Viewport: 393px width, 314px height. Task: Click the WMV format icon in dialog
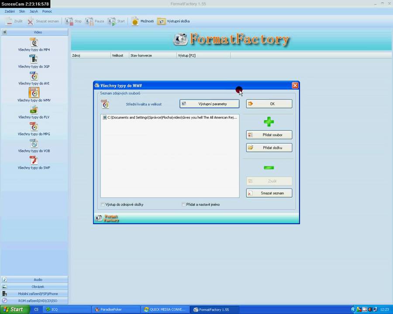[105, 104]
